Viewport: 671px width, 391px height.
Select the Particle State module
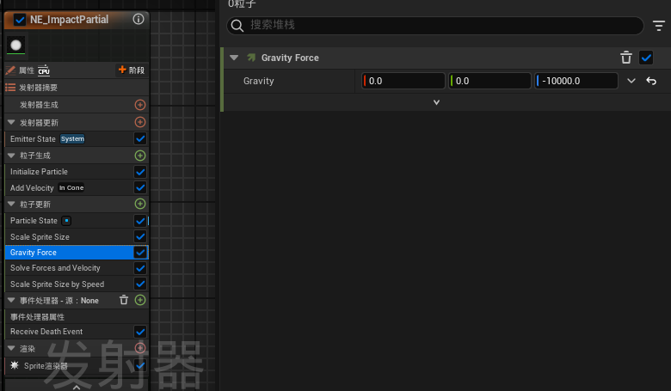pos(77,221)
